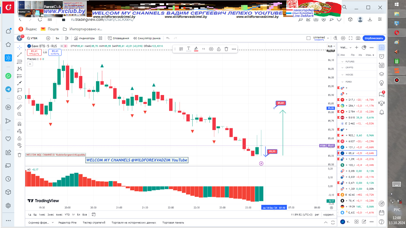Remove the selected drawing via floating toolbar
Image resolution: width=406 pixels, height=228 pixels.
click(x=226, y=49)
